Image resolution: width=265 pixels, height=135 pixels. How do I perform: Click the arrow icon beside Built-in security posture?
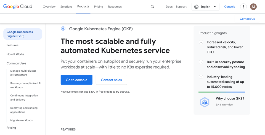click(201, 62)
